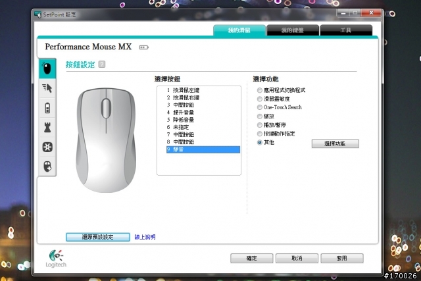Select list row 2 按滑鼠右鍵
Image resolution: width=421 pixels, height=281 pixels.
(x=203, y=97)
